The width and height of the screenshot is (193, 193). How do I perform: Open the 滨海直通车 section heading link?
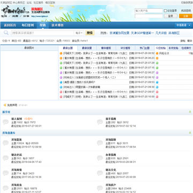click(9, 133)
